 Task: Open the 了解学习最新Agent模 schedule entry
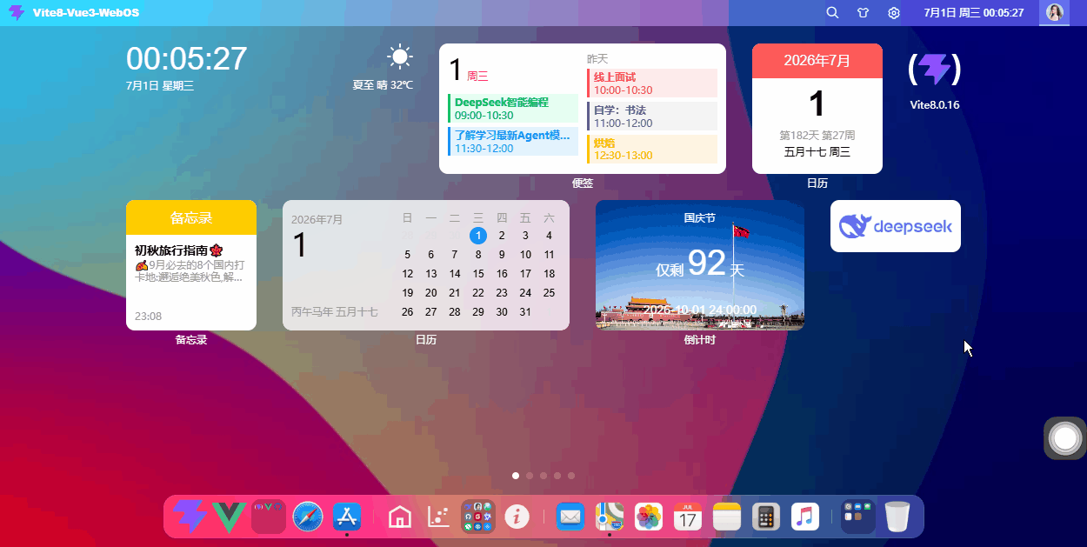[513, 142]
